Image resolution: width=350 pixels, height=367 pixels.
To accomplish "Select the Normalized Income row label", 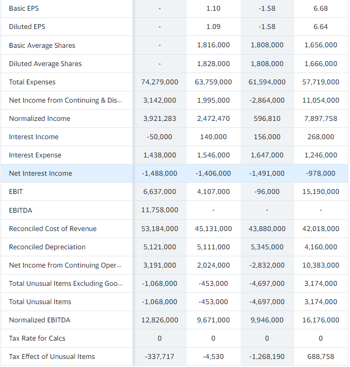I will tap(40, 118).
